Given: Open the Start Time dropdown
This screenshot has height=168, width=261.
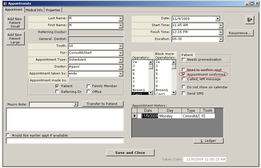Looking at the screenshot, I should tap(220, 25).
